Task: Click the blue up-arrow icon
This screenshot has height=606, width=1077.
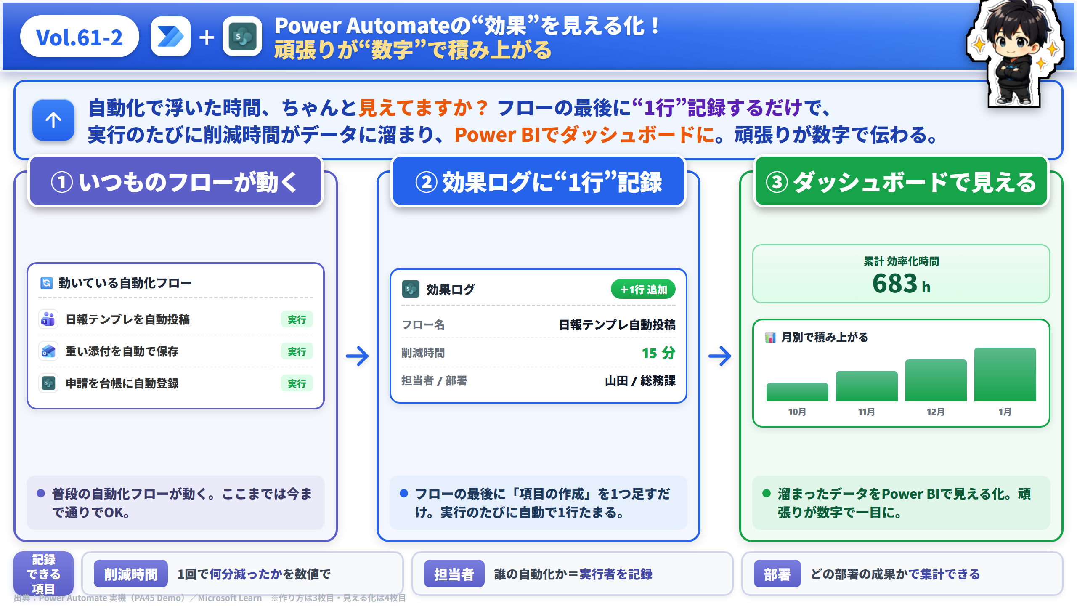Action: pos(53,120)
